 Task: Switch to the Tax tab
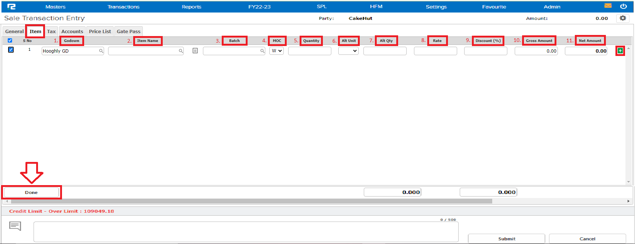click(x=51, y=31)
